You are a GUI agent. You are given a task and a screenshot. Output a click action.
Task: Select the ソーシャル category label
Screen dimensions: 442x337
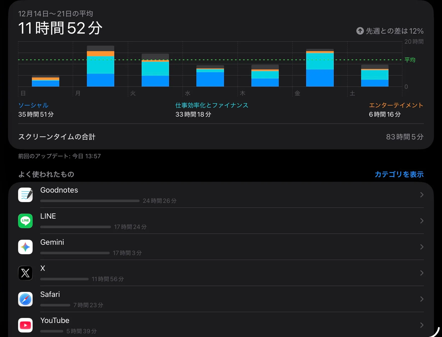(x=33, y=105)
